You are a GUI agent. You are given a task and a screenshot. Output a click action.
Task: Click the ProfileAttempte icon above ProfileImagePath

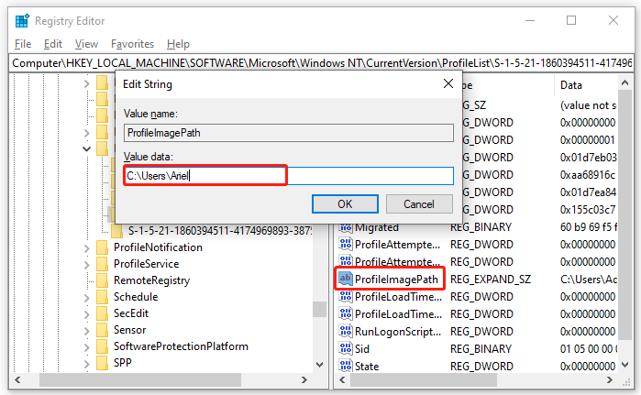click(346, 261)
